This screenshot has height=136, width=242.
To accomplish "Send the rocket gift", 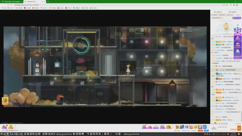I will (x=182, y=127).
